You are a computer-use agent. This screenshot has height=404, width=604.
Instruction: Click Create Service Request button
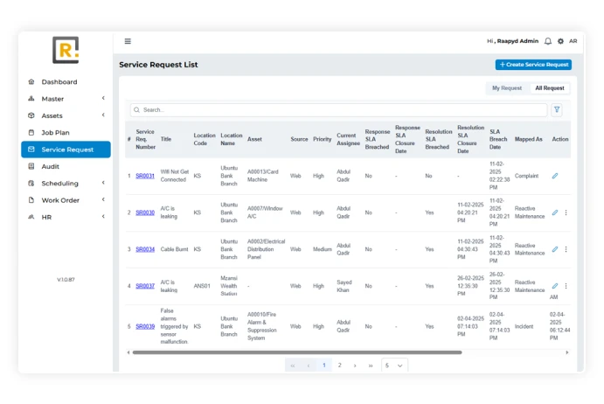click(533, 65)
